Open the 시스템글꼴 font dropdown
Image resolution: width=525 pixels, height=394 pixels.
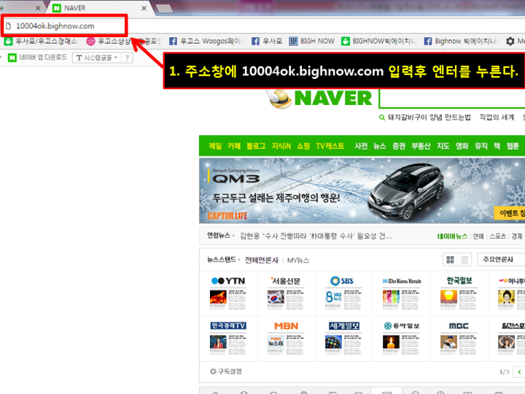pyautogui.click(x=97, y=58)
